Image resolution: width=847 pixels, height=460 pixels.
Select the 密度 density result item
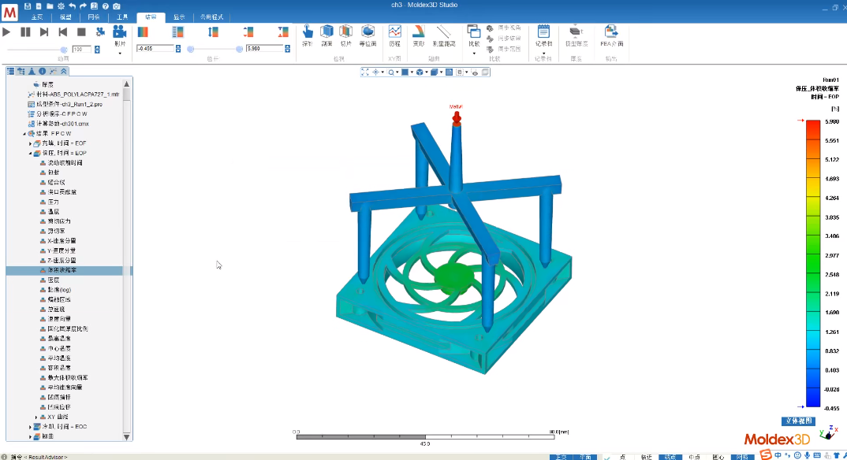[53, 280]
